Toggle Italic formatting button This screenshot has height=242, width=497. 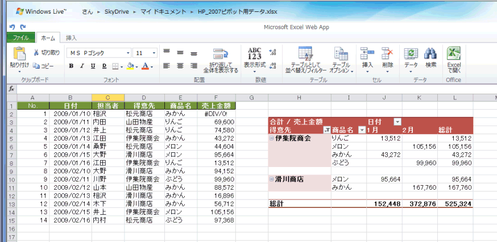pyautogui.click(x=82, y=66)
